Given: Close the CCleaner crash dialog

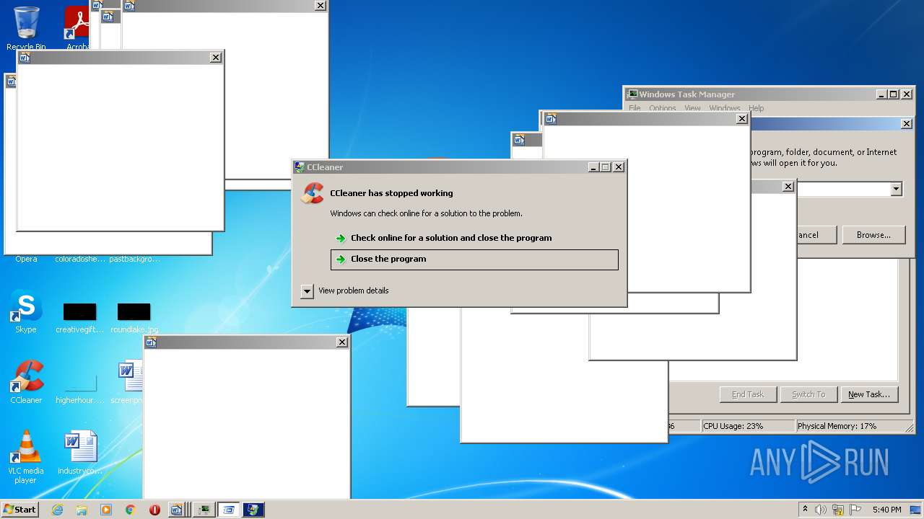Looking at the screenshot, I should point(618,167).
